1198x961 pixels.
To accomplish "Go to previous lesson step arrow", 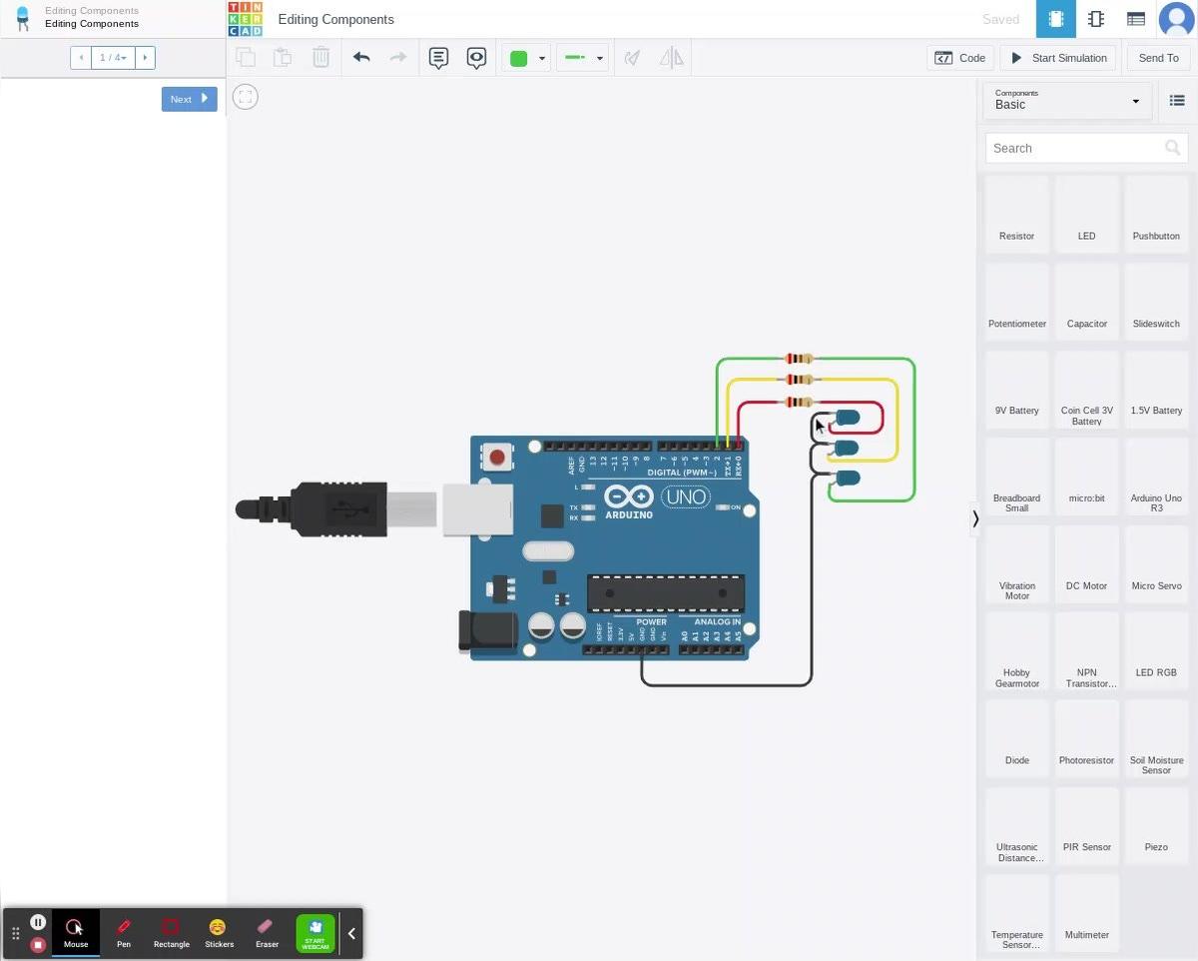I will (x=81, y=58).
